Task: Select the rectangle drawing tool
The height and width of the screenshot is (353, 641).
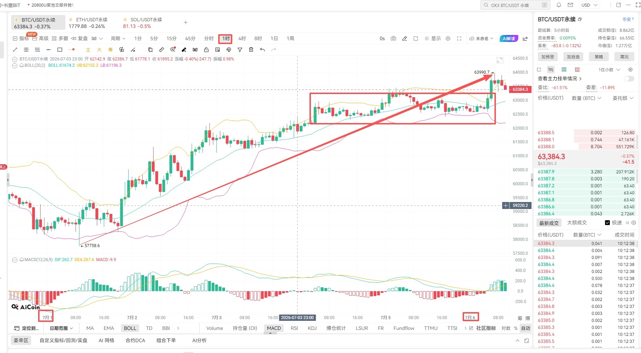Action: pyautogui.click(x=60, y=50)
